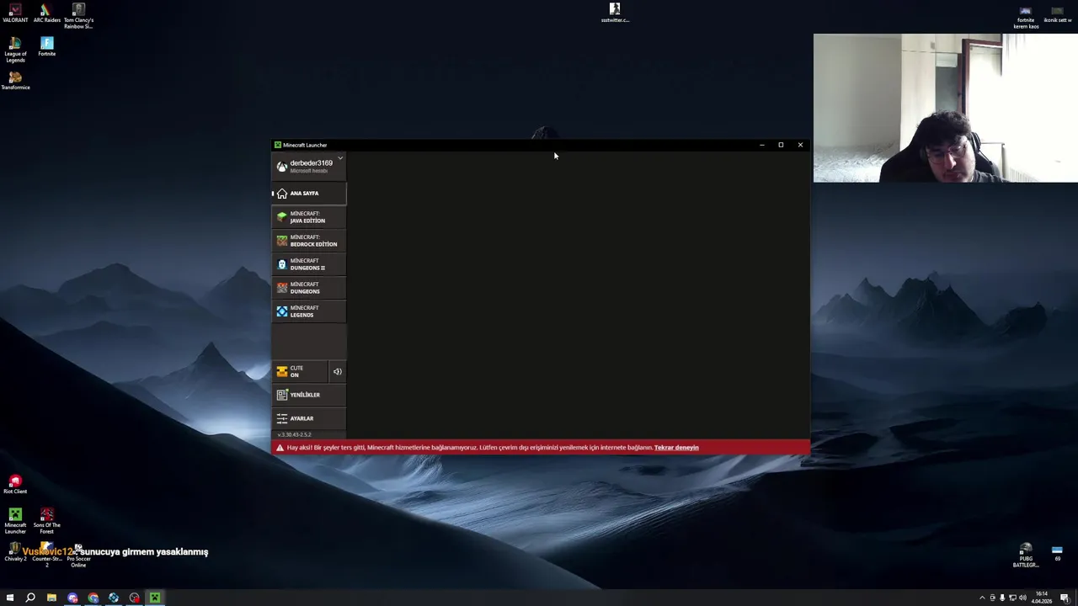The image size is (1078, 606).
Task: Open Minecraft Dungeons II in the sidebar
Action: pos(309,264)
